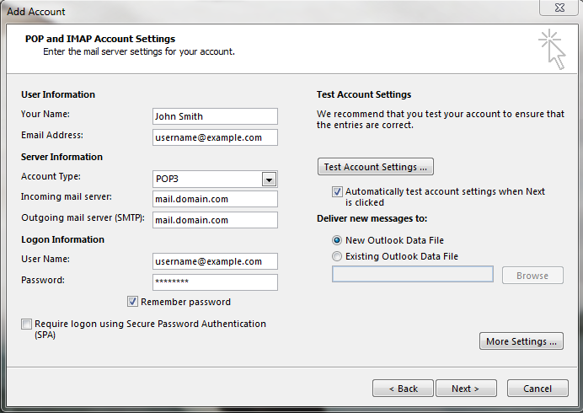Uncheck Automatically test account settings checkbox
583x413 pixels.
coord(338,191)
